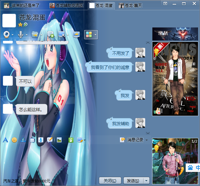Click the 汽车之家 爱卡发帖6000元 ad link

27,181
